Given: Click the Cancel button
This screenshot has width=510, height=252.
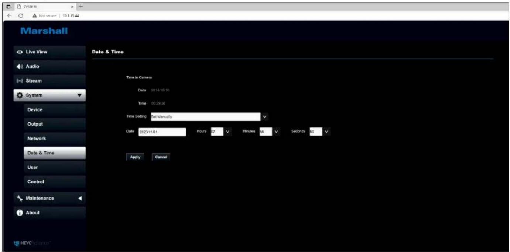Looking at the screenshot, I should 161,157.
